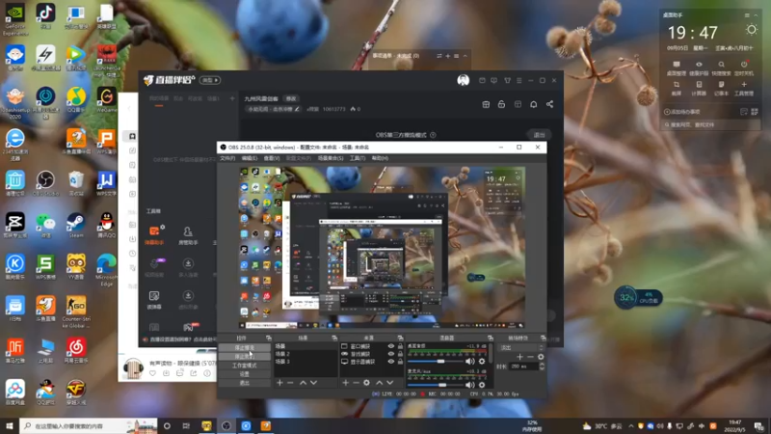
Task: Click padlock icon in streaming companion header
Action: pos(501,104)
